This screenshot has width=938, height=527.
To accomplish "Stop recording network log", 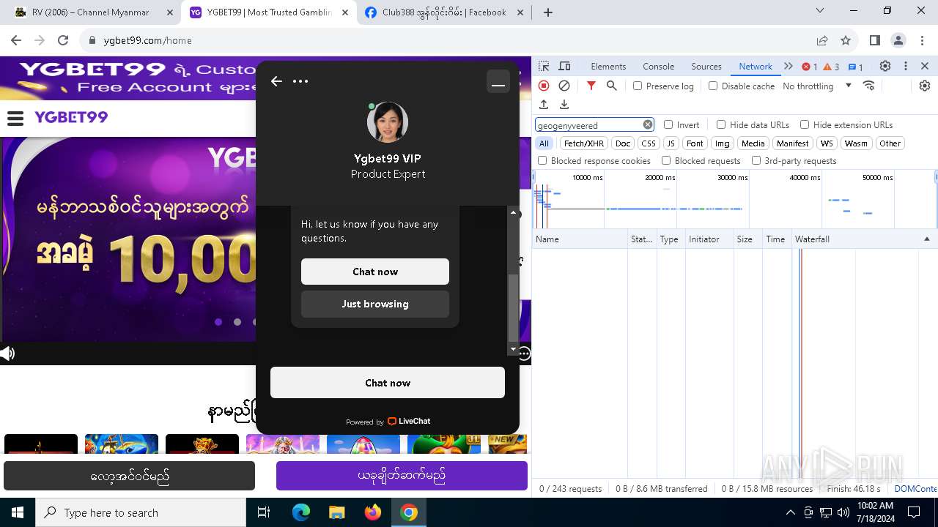I will tap(544, 86).
